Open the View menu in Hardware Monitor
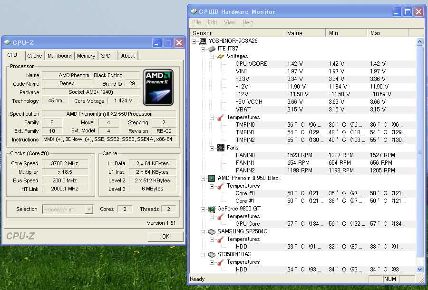This screenshot has width=428, height=290. click(230, 22)
